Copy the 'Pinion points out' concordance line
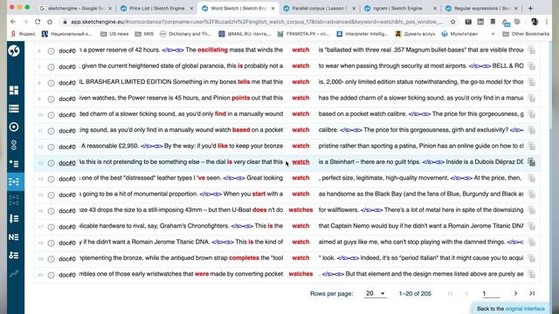This screenshot has height=314, width=559. (x=532, y=99)
